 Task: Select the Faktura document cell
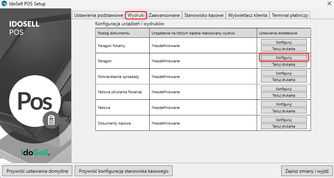[x=122, y=108]
